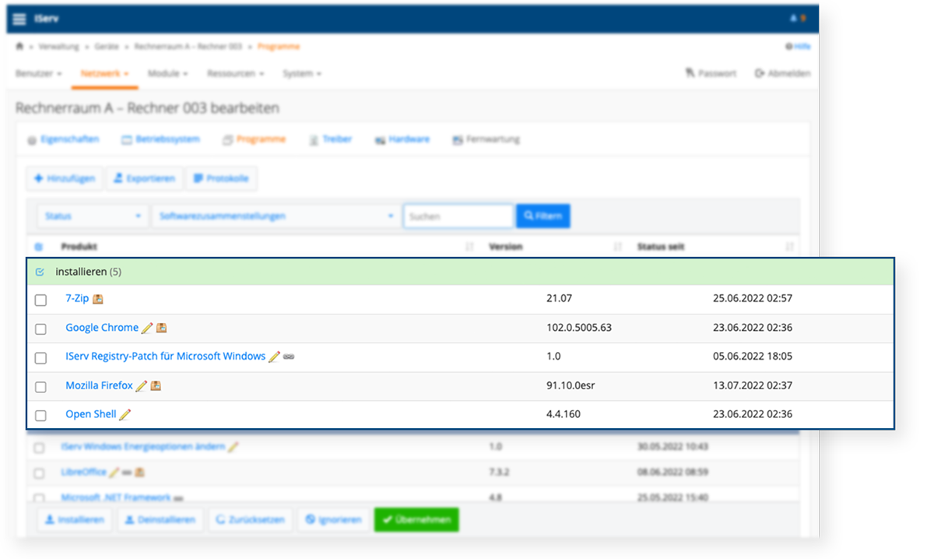Check the Google Chrome row checkbox
Screen dimensions: 934x559
[x=40, y=329]
